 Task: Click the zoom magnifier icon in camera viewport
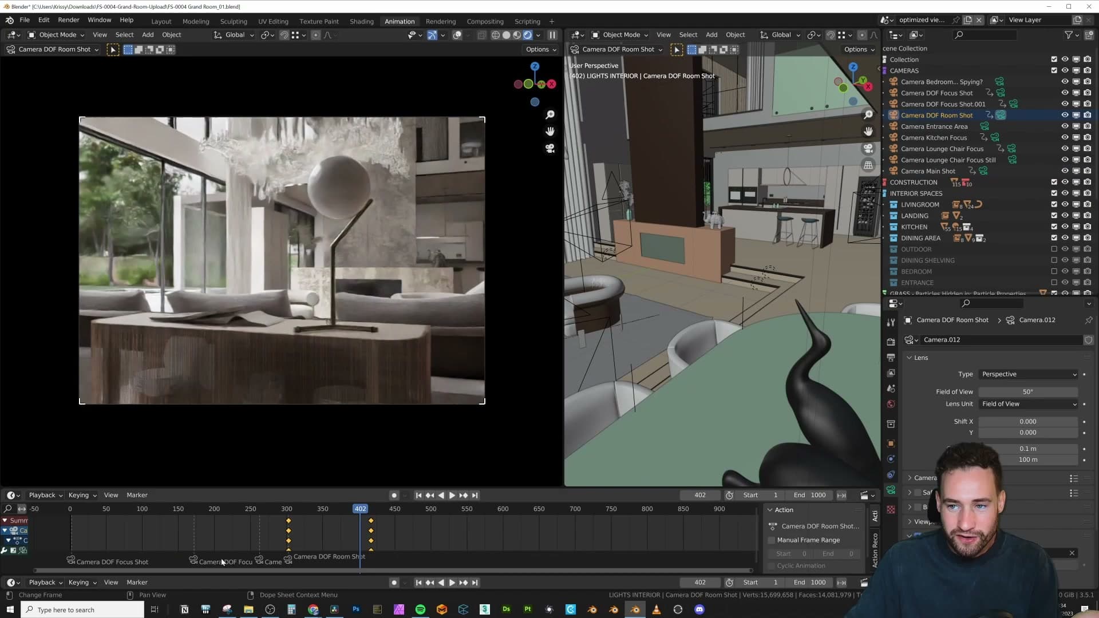click(x=550, y=115)
